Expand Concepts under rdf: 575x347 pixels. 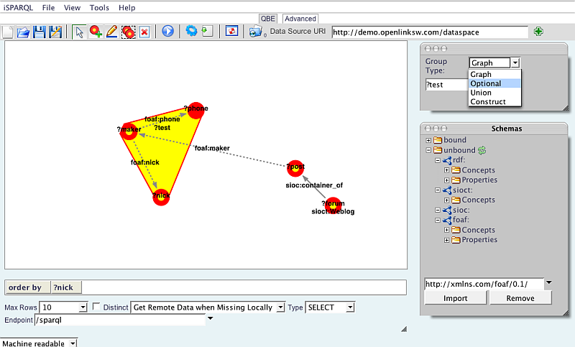point(446,170)
